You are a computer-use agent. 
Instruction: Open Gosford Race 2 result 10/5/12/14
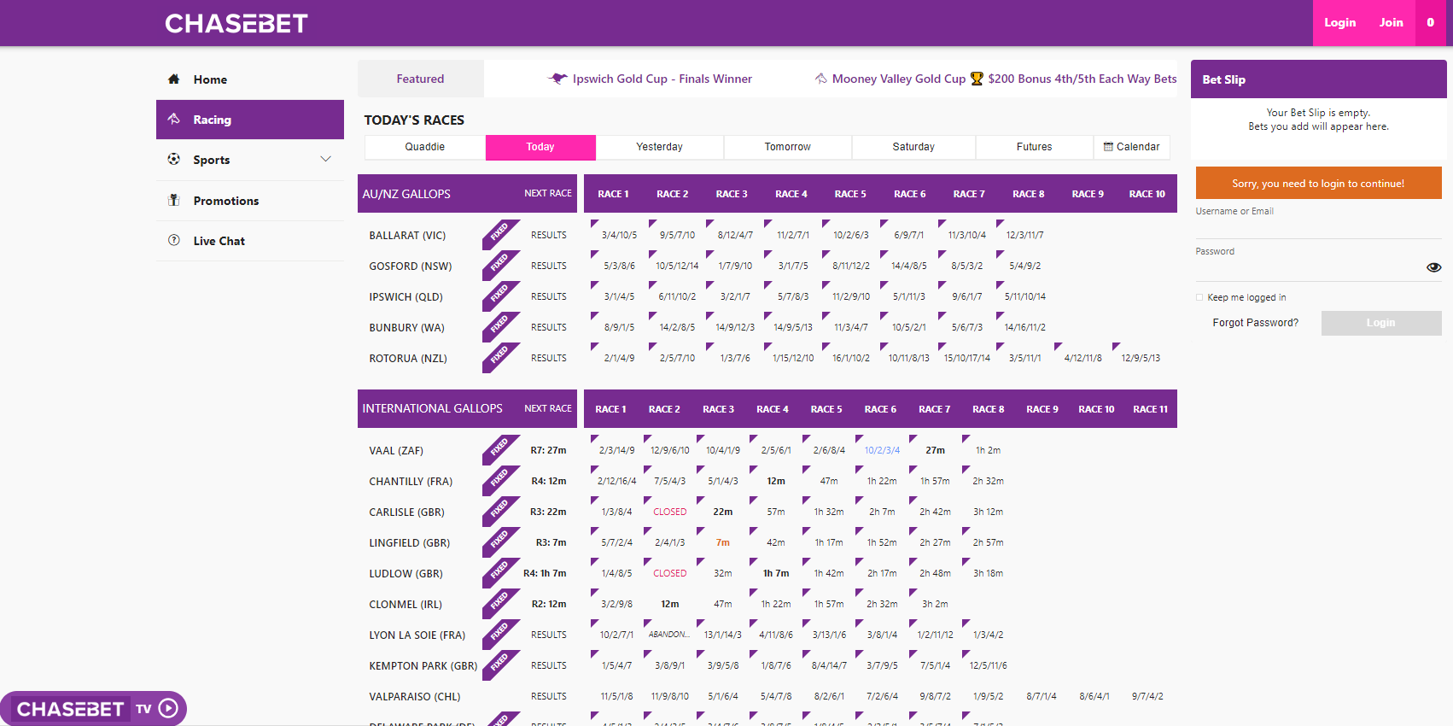coord(677,266)
